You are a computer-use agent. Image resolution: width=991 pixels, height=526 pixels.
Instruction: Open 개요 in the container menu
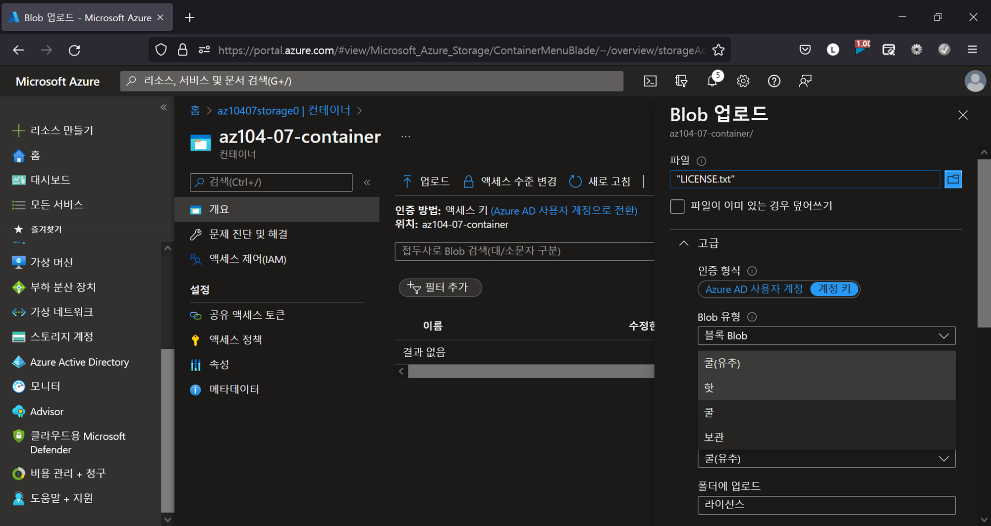tap(277, 209)
